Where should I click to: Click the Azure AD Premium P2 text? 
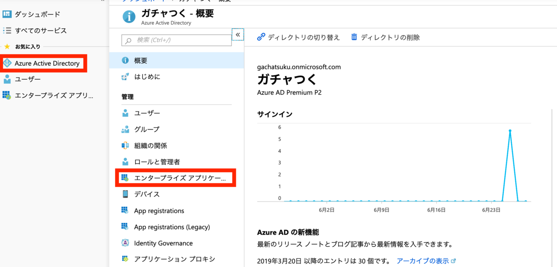[x=289, y=92]
